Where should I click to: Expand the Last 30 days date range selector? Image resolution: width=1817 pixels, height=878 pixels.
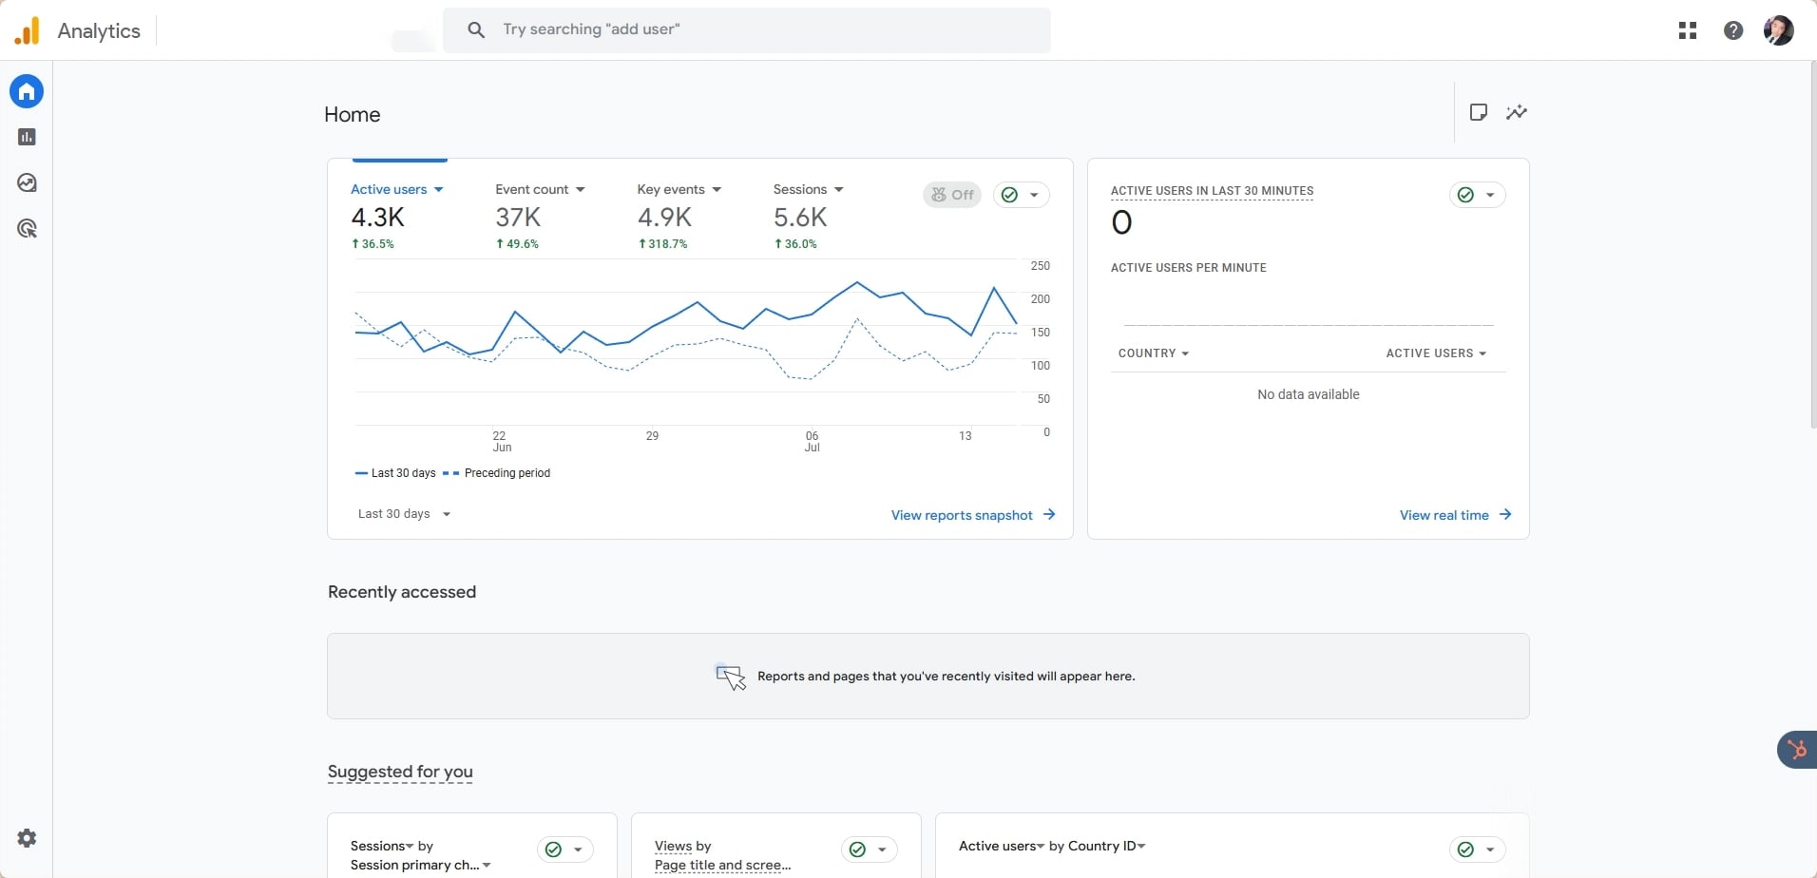click(404, 514)
